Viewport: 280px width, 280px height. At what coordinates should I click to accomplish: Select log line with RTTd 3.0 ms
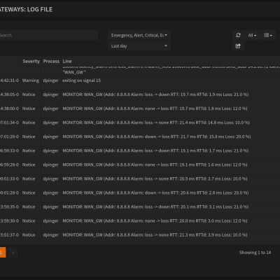[155, 220]
